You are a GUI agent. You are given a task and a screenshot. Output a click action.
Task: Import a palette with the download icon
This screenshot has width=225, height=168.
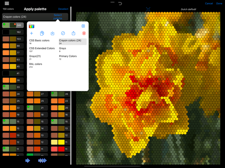[x=52, y=33]
